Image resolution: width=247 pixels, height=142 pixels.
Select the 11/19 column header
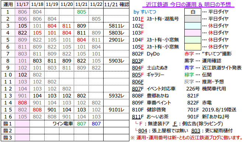pos(52,4)
